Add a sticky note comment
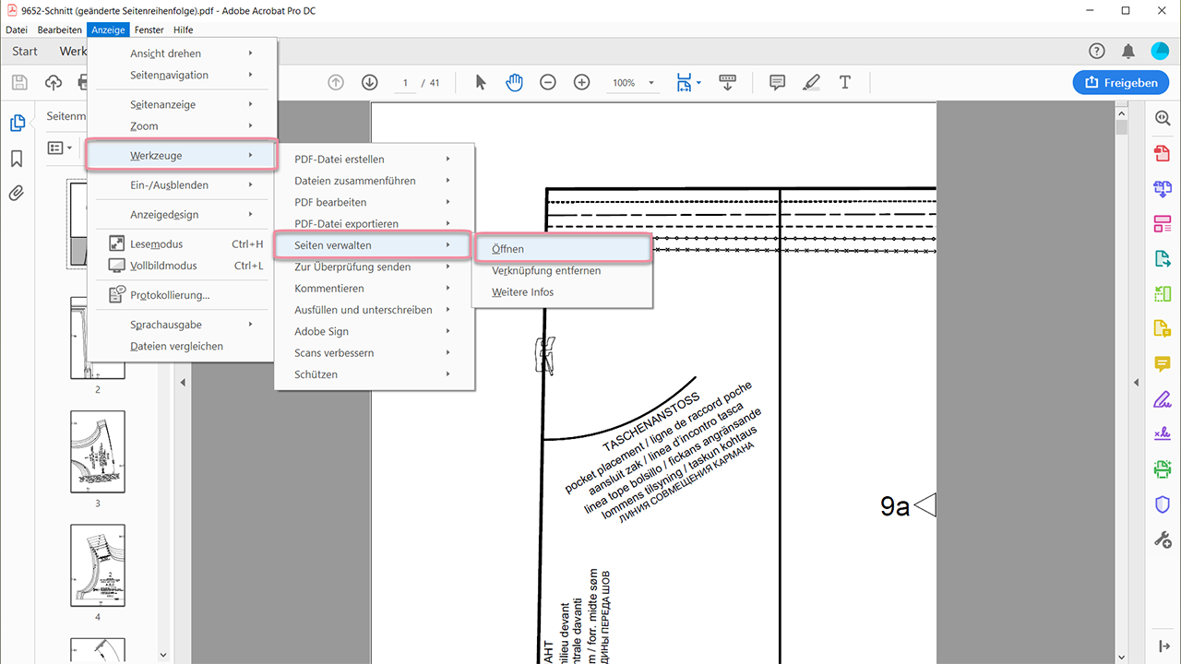The image size is (1181, 664). (777, 82)
